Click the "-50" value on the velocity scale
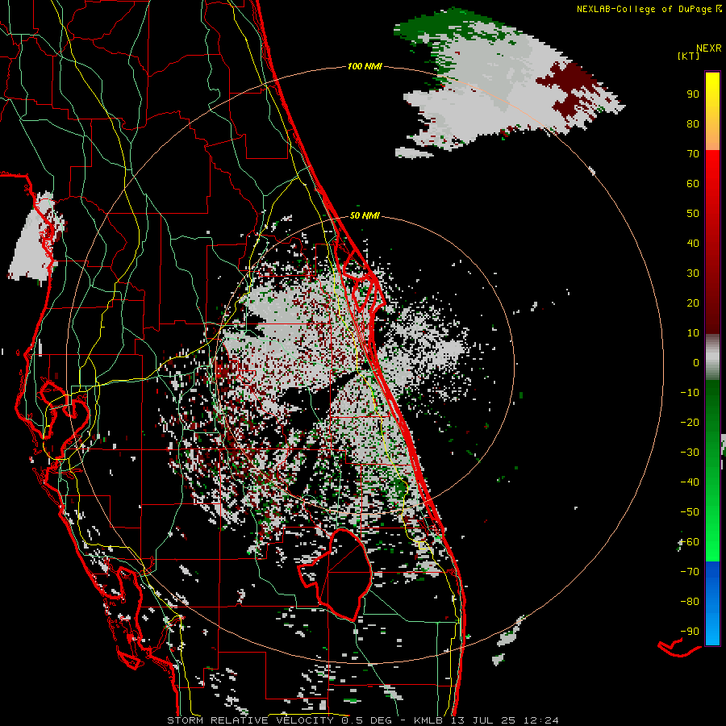This screenshot has height=726, width=726. tap(690, 512)
